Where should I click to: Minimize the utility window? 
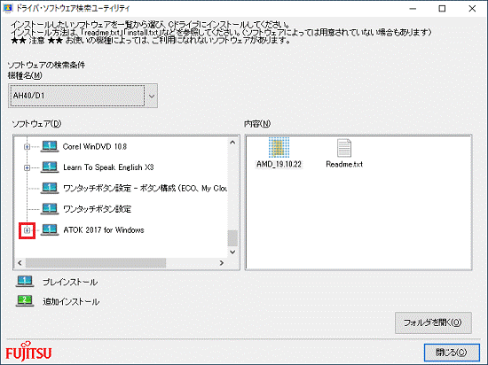[x=413, y=9]
